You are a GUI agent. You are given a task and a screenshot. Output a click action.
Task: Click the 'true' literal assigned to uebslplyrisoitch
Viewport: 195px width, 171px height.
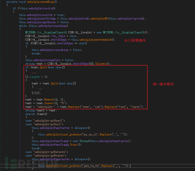click(60, 15)
